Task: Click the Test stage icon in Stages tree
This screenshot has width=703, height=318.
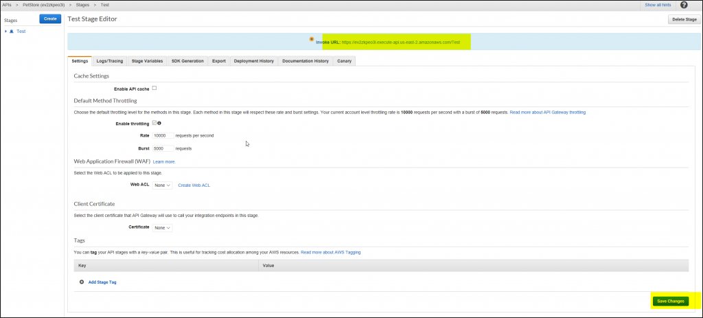Action: 12,32
